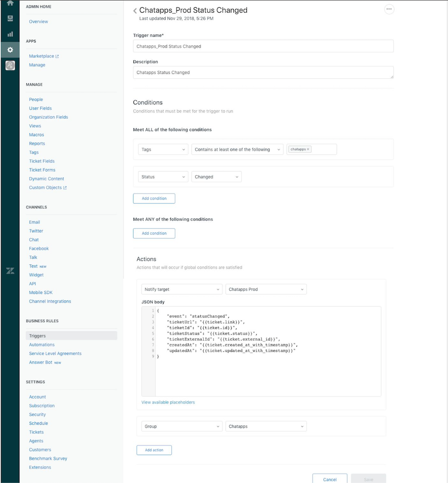This screenshot has height=483, width=448.
Task: Open Reports in Manage section
Action: click(x=37, y=143)
